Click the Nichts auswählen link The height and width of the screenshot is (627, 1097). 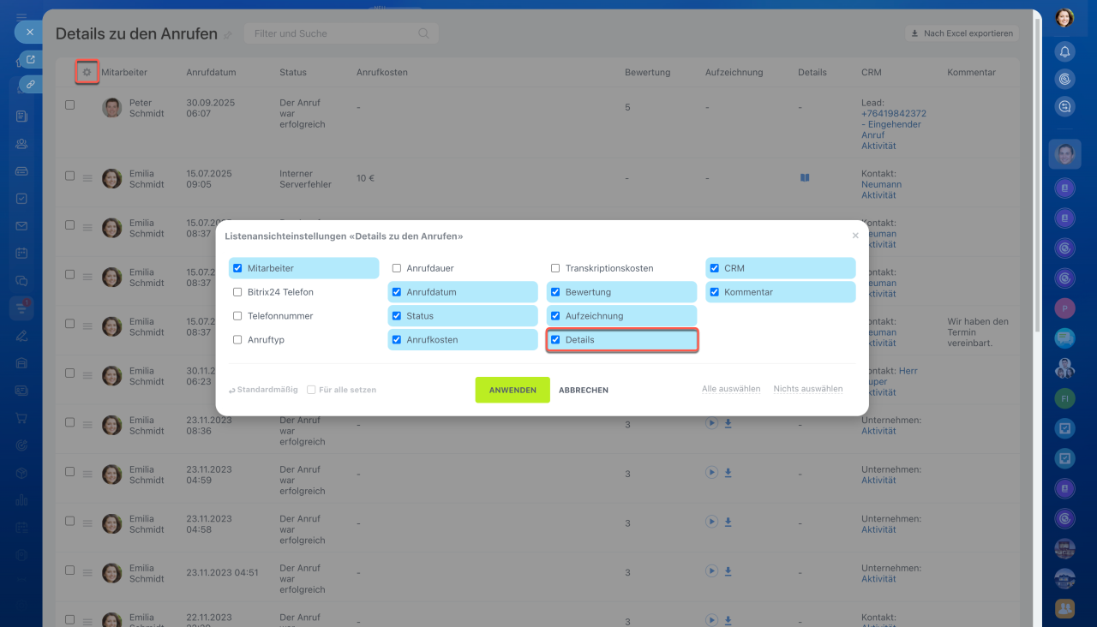point(807,389)
